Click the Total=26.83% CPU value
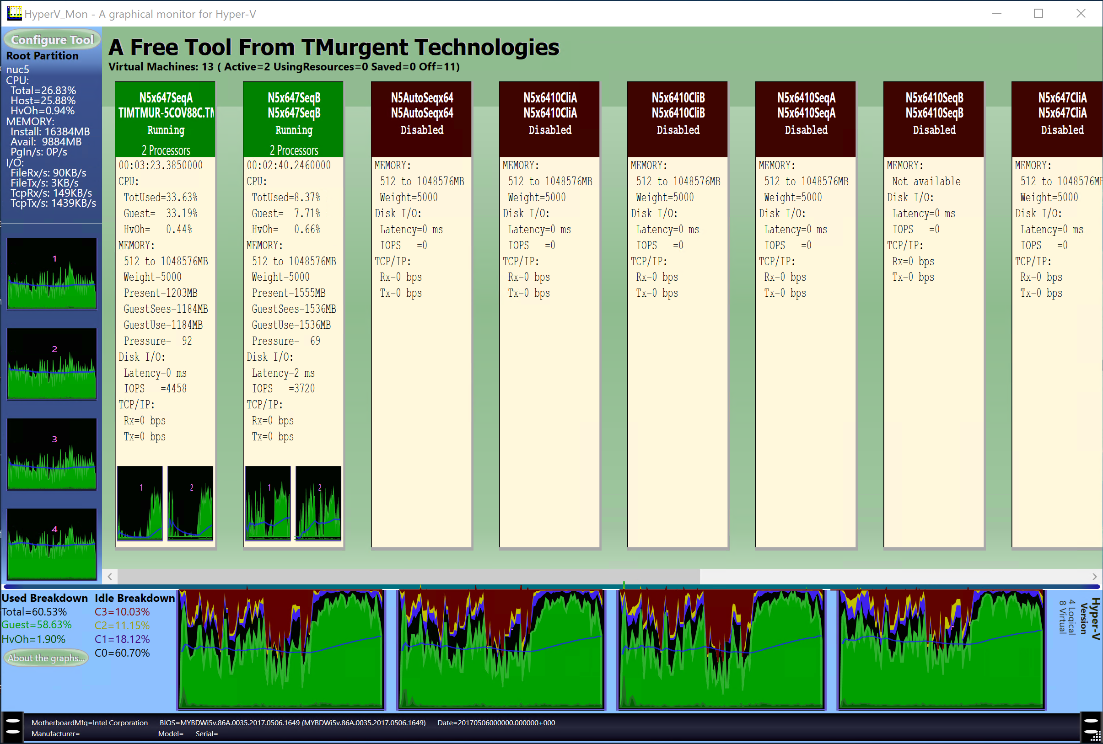Screen dimensions: 1103x744 [43, 90]
